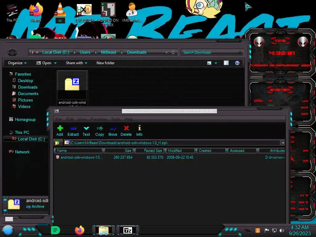Expand Explorer address history dropdown
The width and height of the screenshot is (316, 237).
click(166, 52)
